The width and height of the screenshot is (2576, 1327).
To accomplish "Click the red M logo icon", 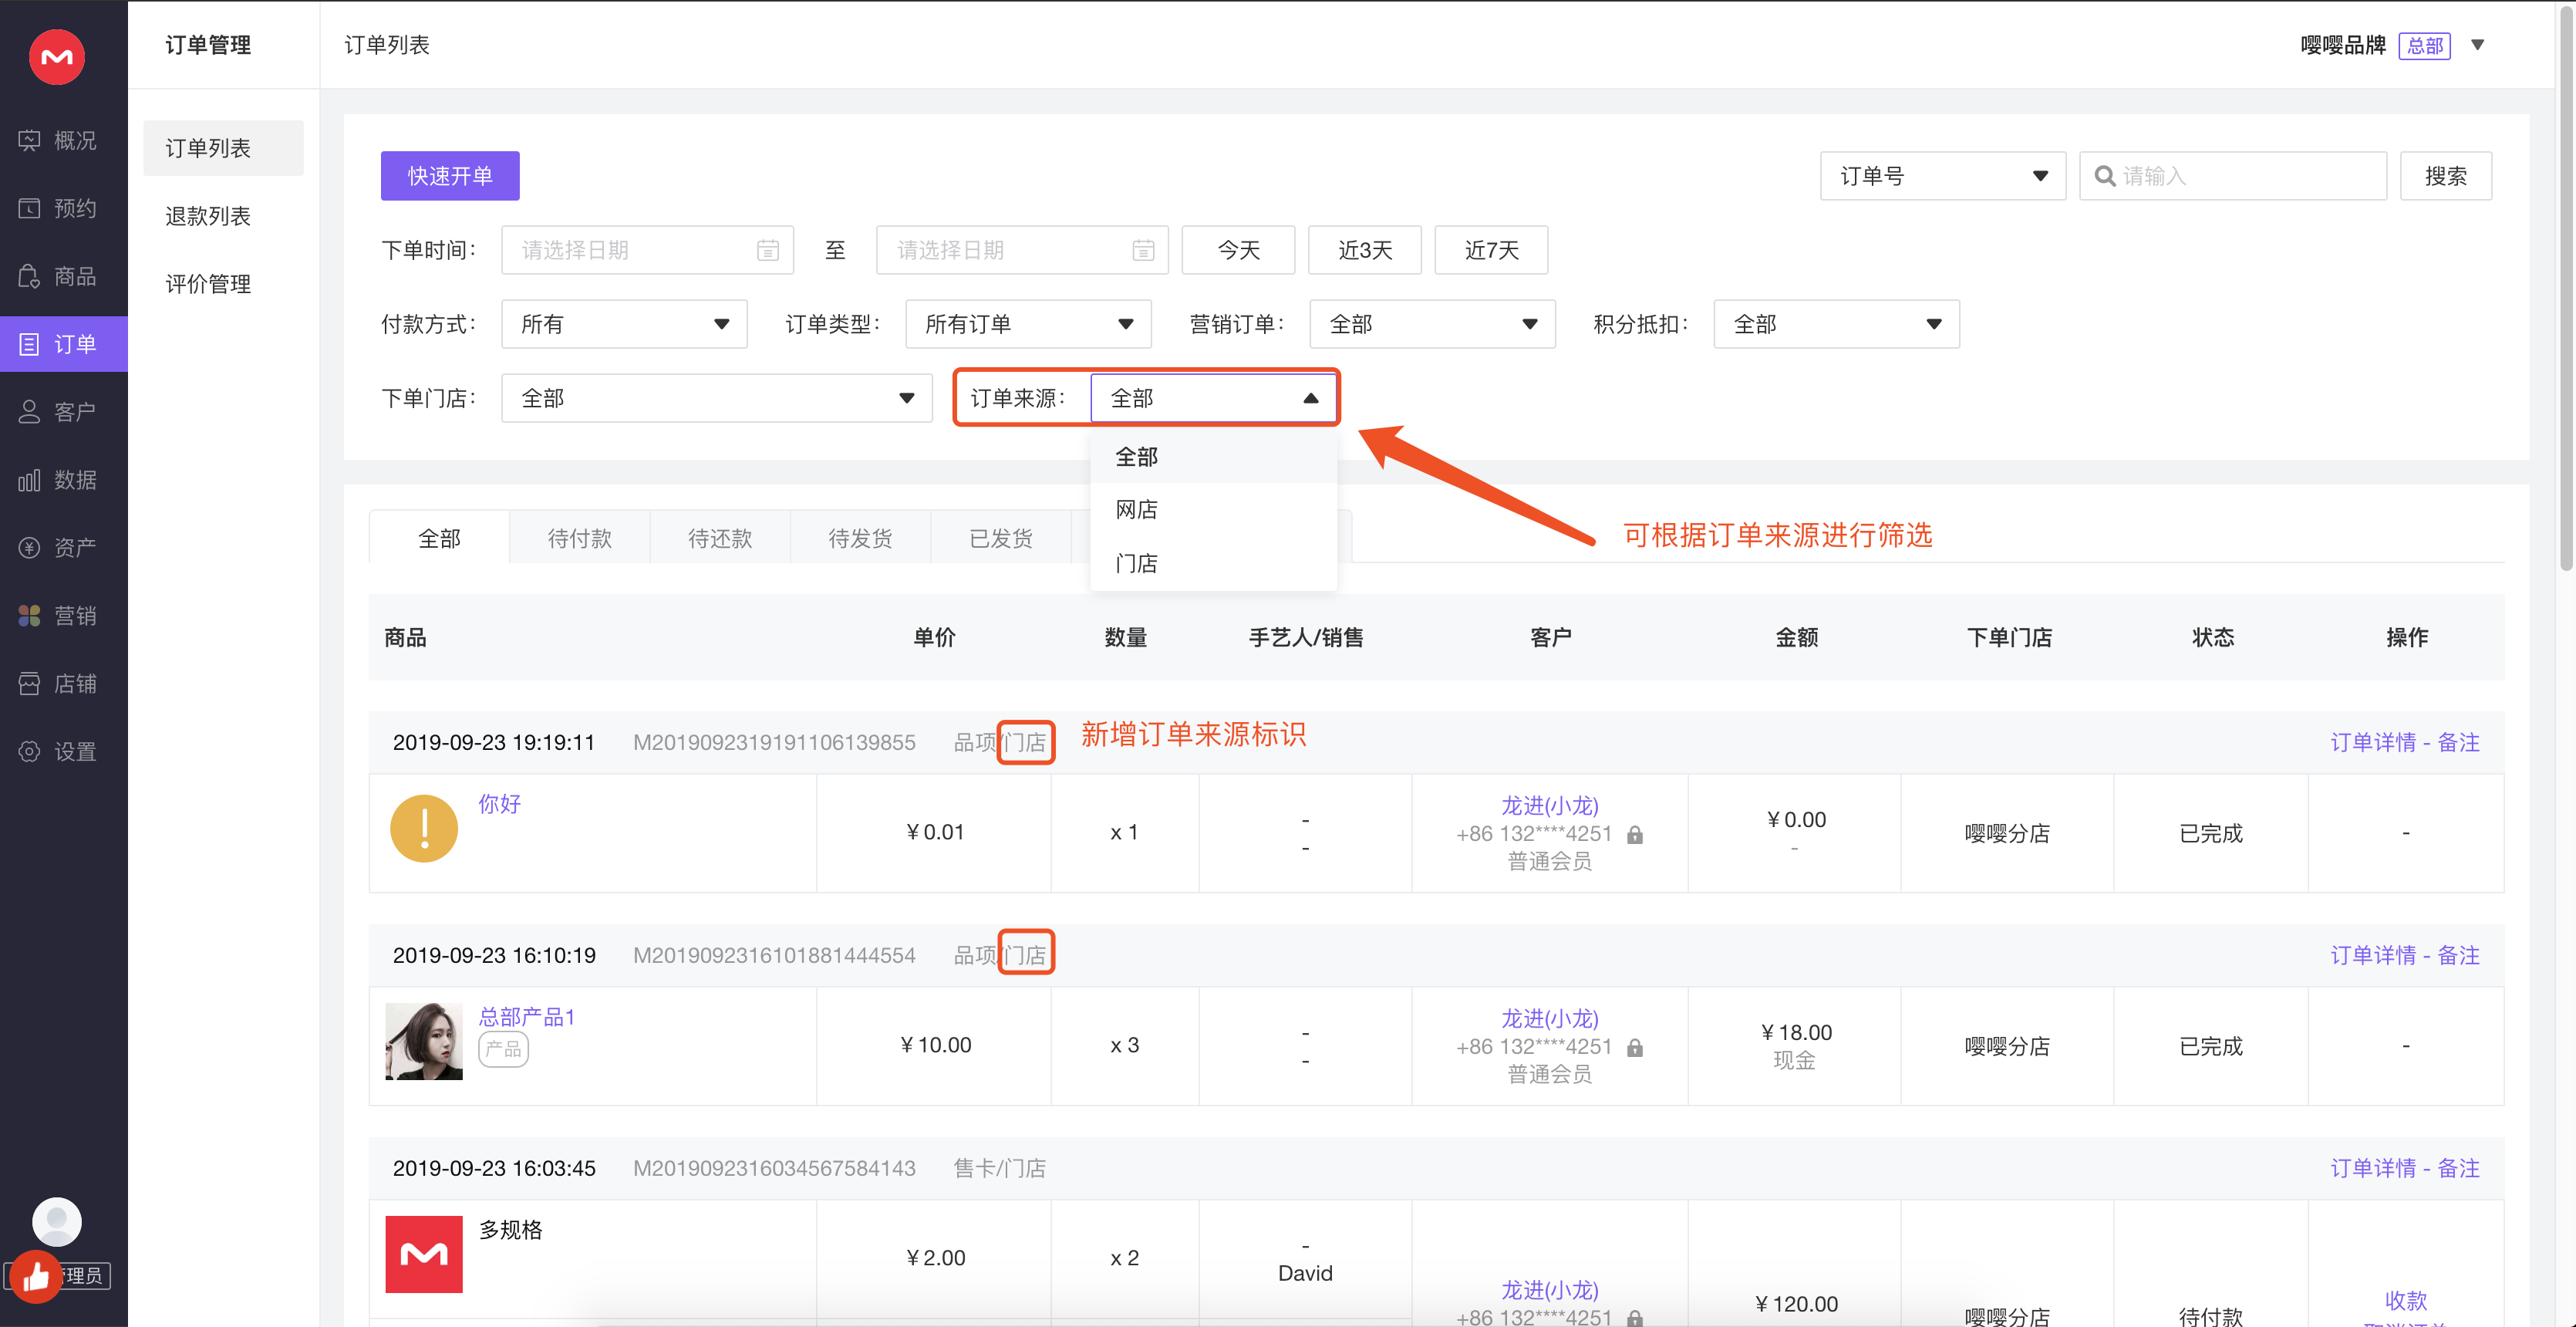I will click(x=57, y=57).
